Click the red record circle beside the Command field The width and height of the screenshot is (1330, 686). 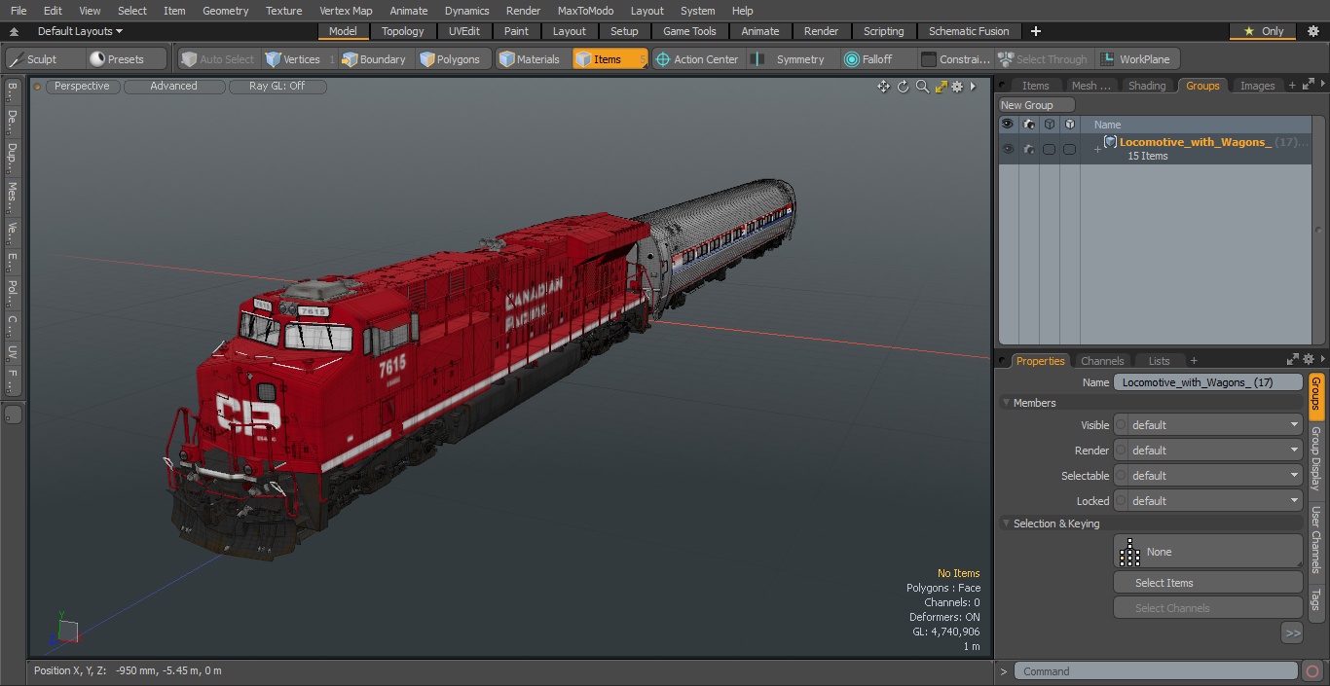pos(1312,671)
